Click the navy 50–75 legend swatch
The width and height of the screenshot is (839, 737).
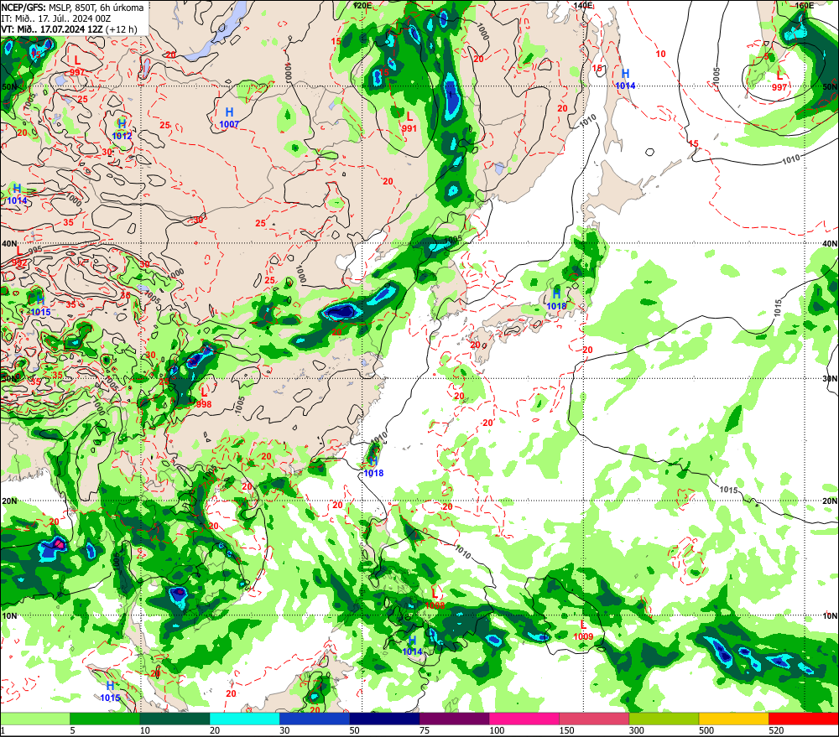click(x=384, y=719)
